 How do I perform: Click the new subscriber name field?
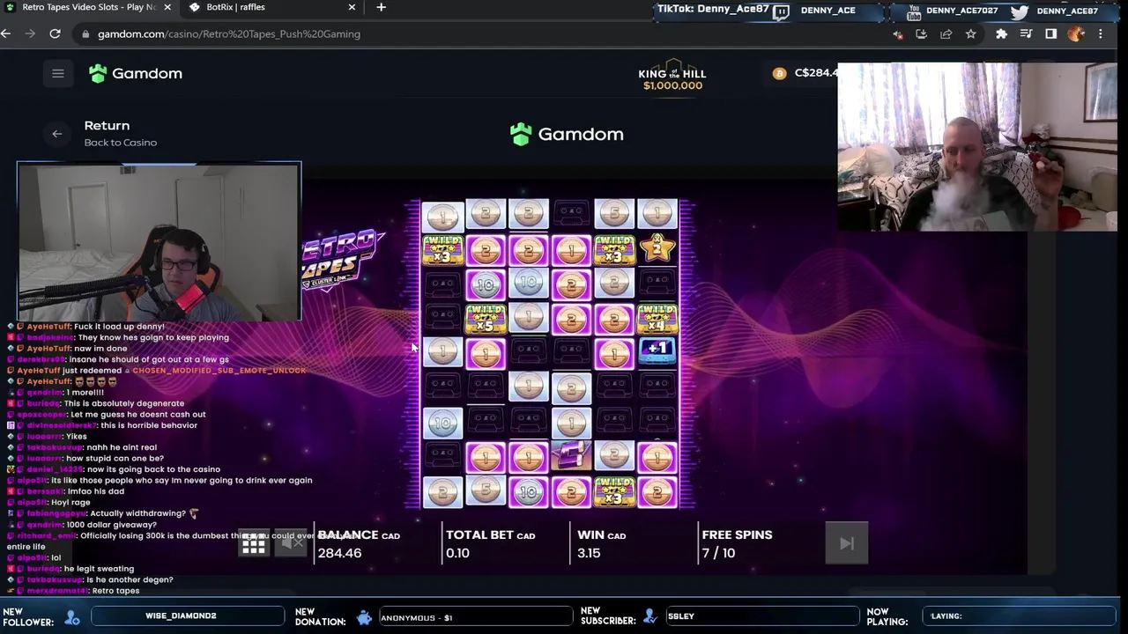pos(761,616)
